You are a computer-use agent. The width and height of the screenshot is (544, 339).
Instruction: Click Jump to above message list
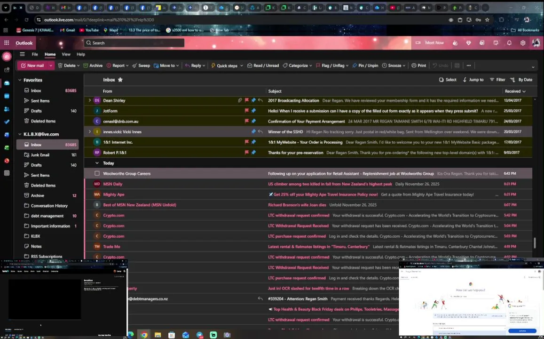coord(473,80)
